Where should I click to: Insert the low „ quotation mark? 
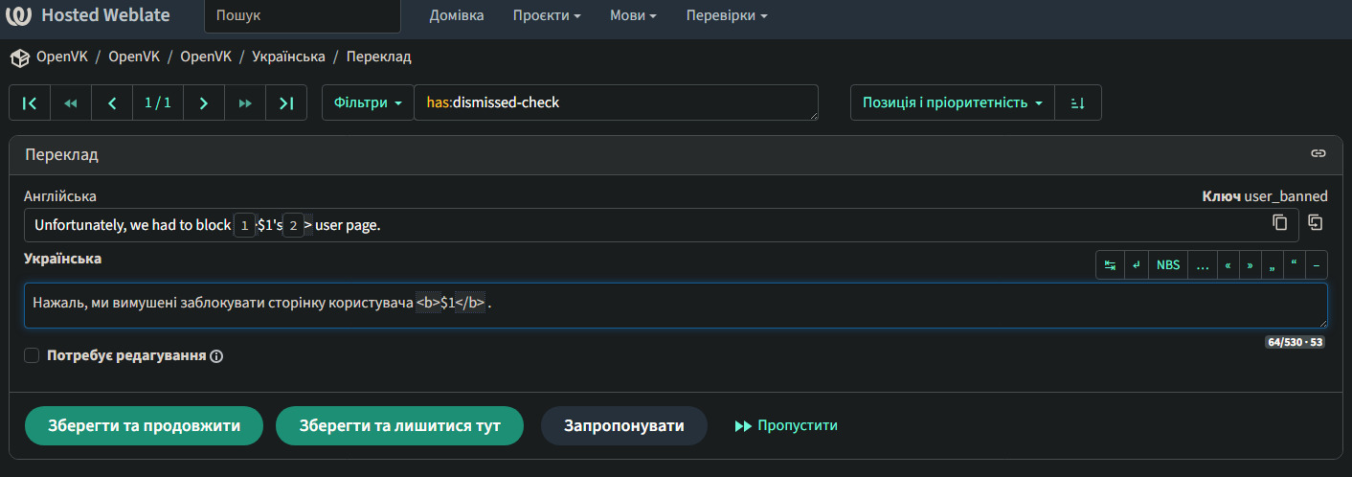(x=1272, y=265)
